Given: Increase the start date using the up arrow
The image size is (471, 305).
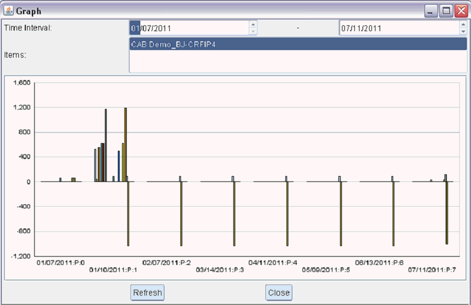Looking at the screenshot, I should (253, 25).
